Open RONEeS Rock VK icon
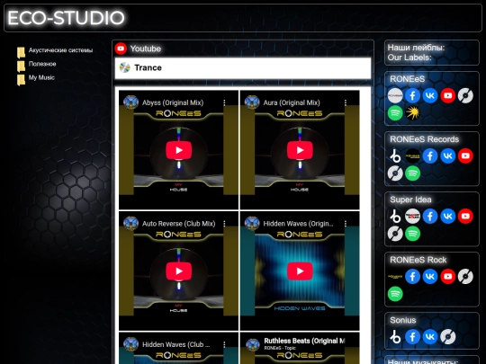 click(x=430, y=277)
